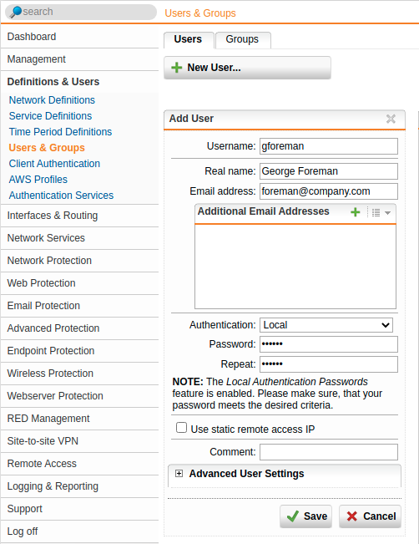Add an additional email address with plus icon

pos(356,212)
